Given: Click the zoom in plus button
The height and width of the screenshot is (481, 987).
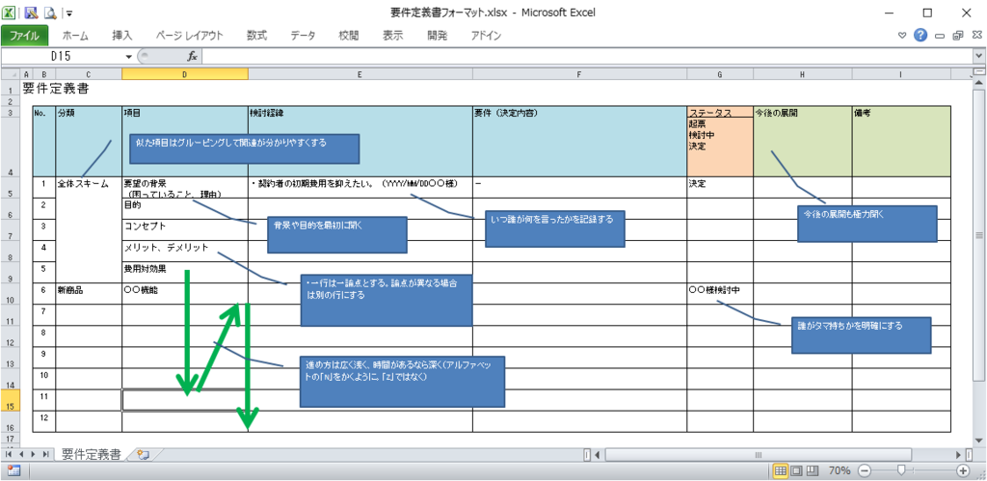Looking at the screenshot, I should 963,471.
